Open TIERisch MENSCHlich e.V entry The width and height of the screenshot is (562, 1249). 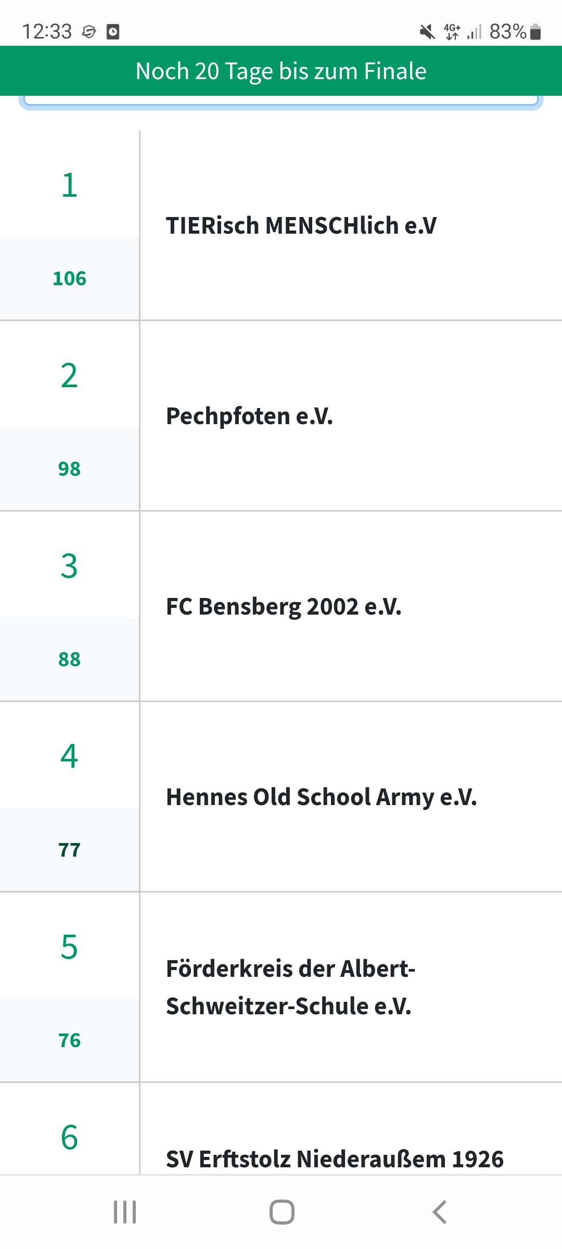[301, 226]
